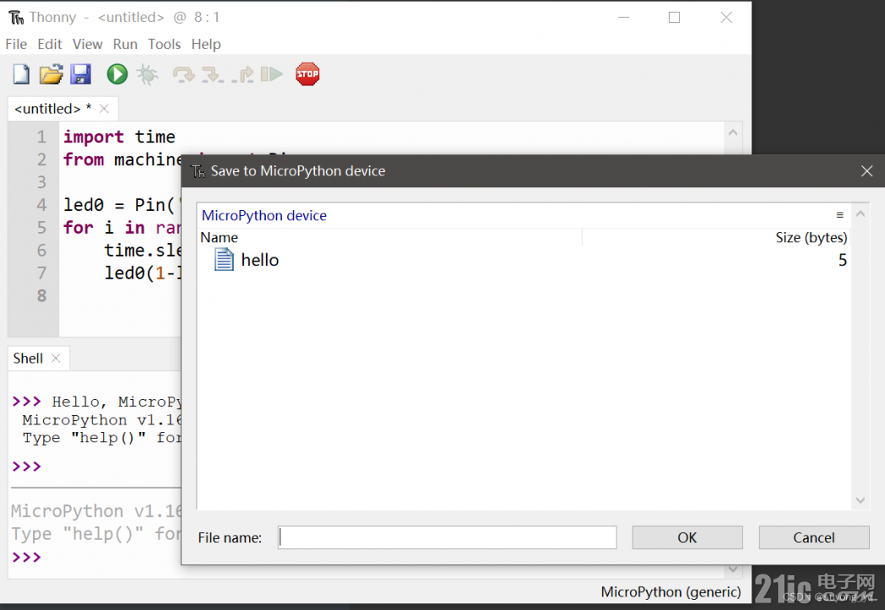Maximize the Thonny main window
The image size is (885, 610).
coord(674,18)
